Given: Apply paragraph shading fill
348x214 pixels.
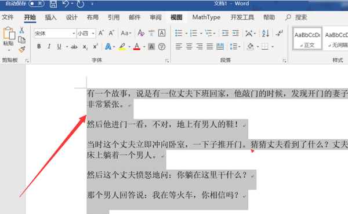Looking at the screenshot, I should 251,46.
